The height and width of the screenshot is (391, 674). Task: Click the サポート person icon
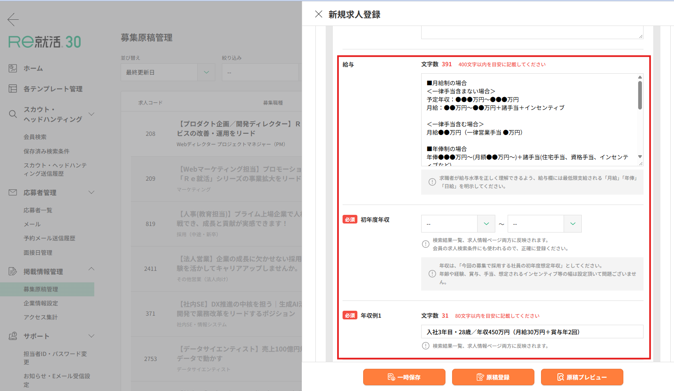coord(13,336)
